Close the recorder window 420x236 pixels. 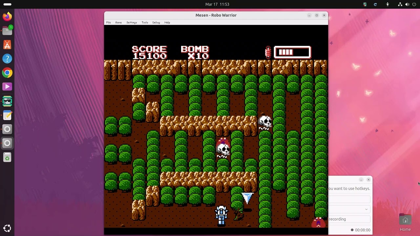tap(368, 180)
